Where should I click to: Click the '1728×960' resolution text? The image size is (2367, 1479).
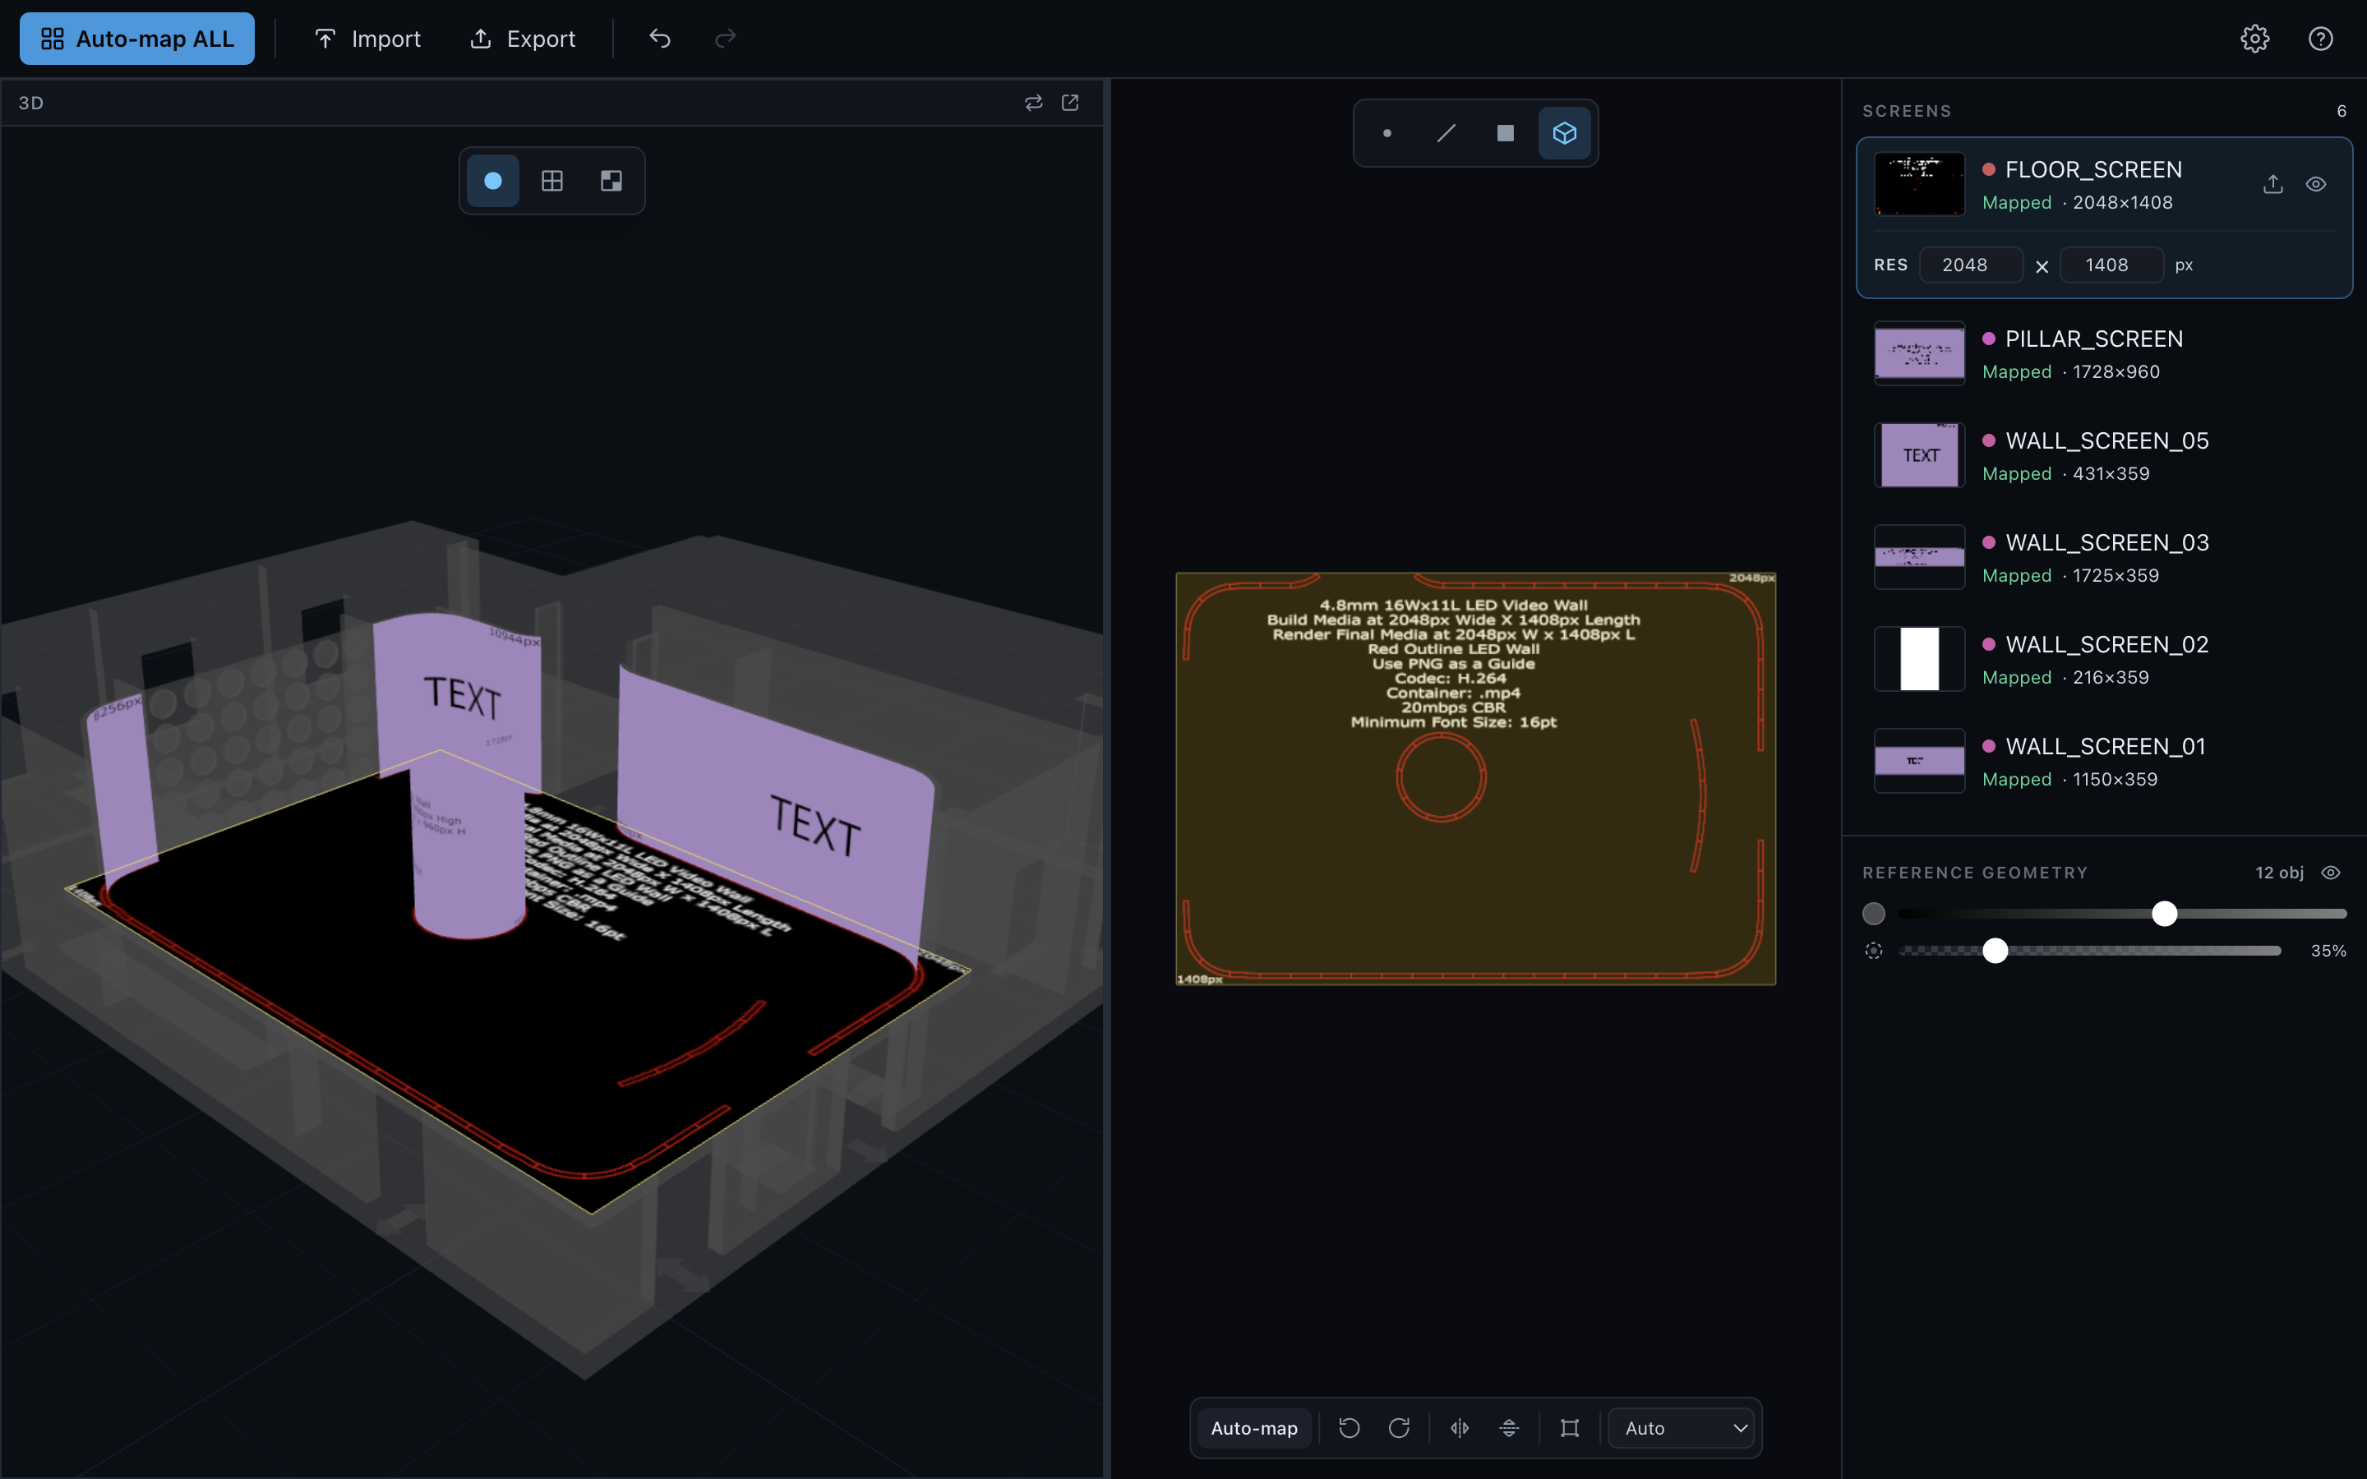pyautogui.click(x=2116, y=371)
